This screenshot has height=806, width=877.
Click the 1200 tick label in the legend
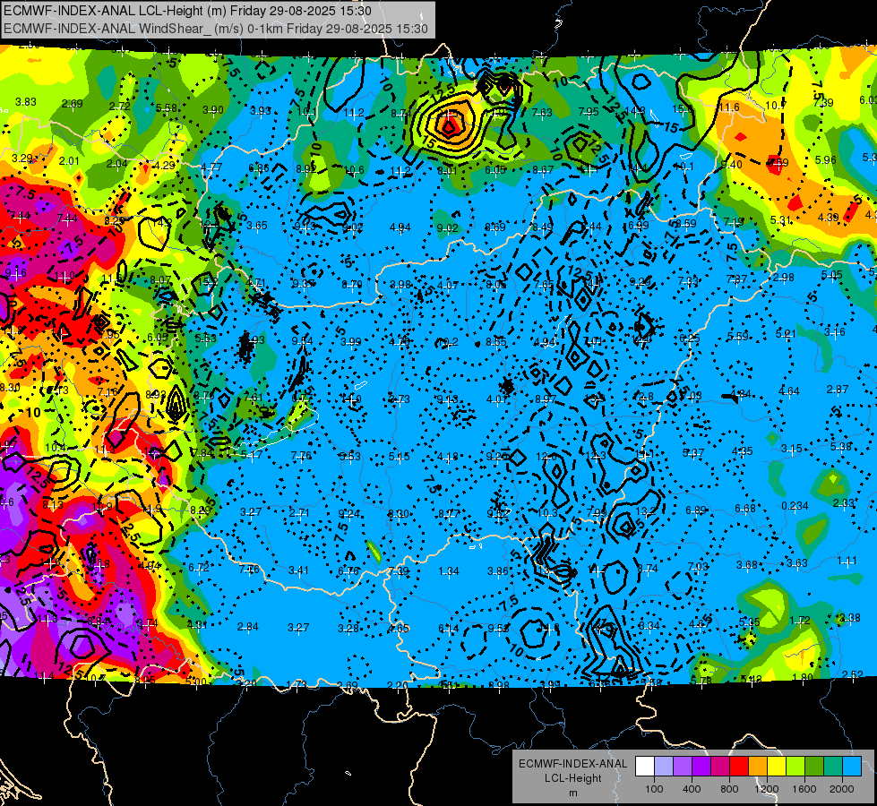tap(767, 789)
